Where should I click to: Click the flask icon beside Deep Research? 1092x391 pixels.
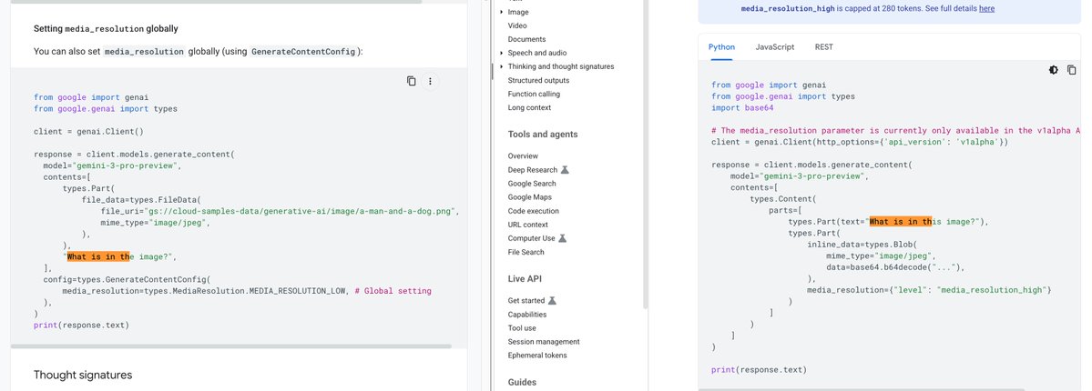[x=565, y=170]
